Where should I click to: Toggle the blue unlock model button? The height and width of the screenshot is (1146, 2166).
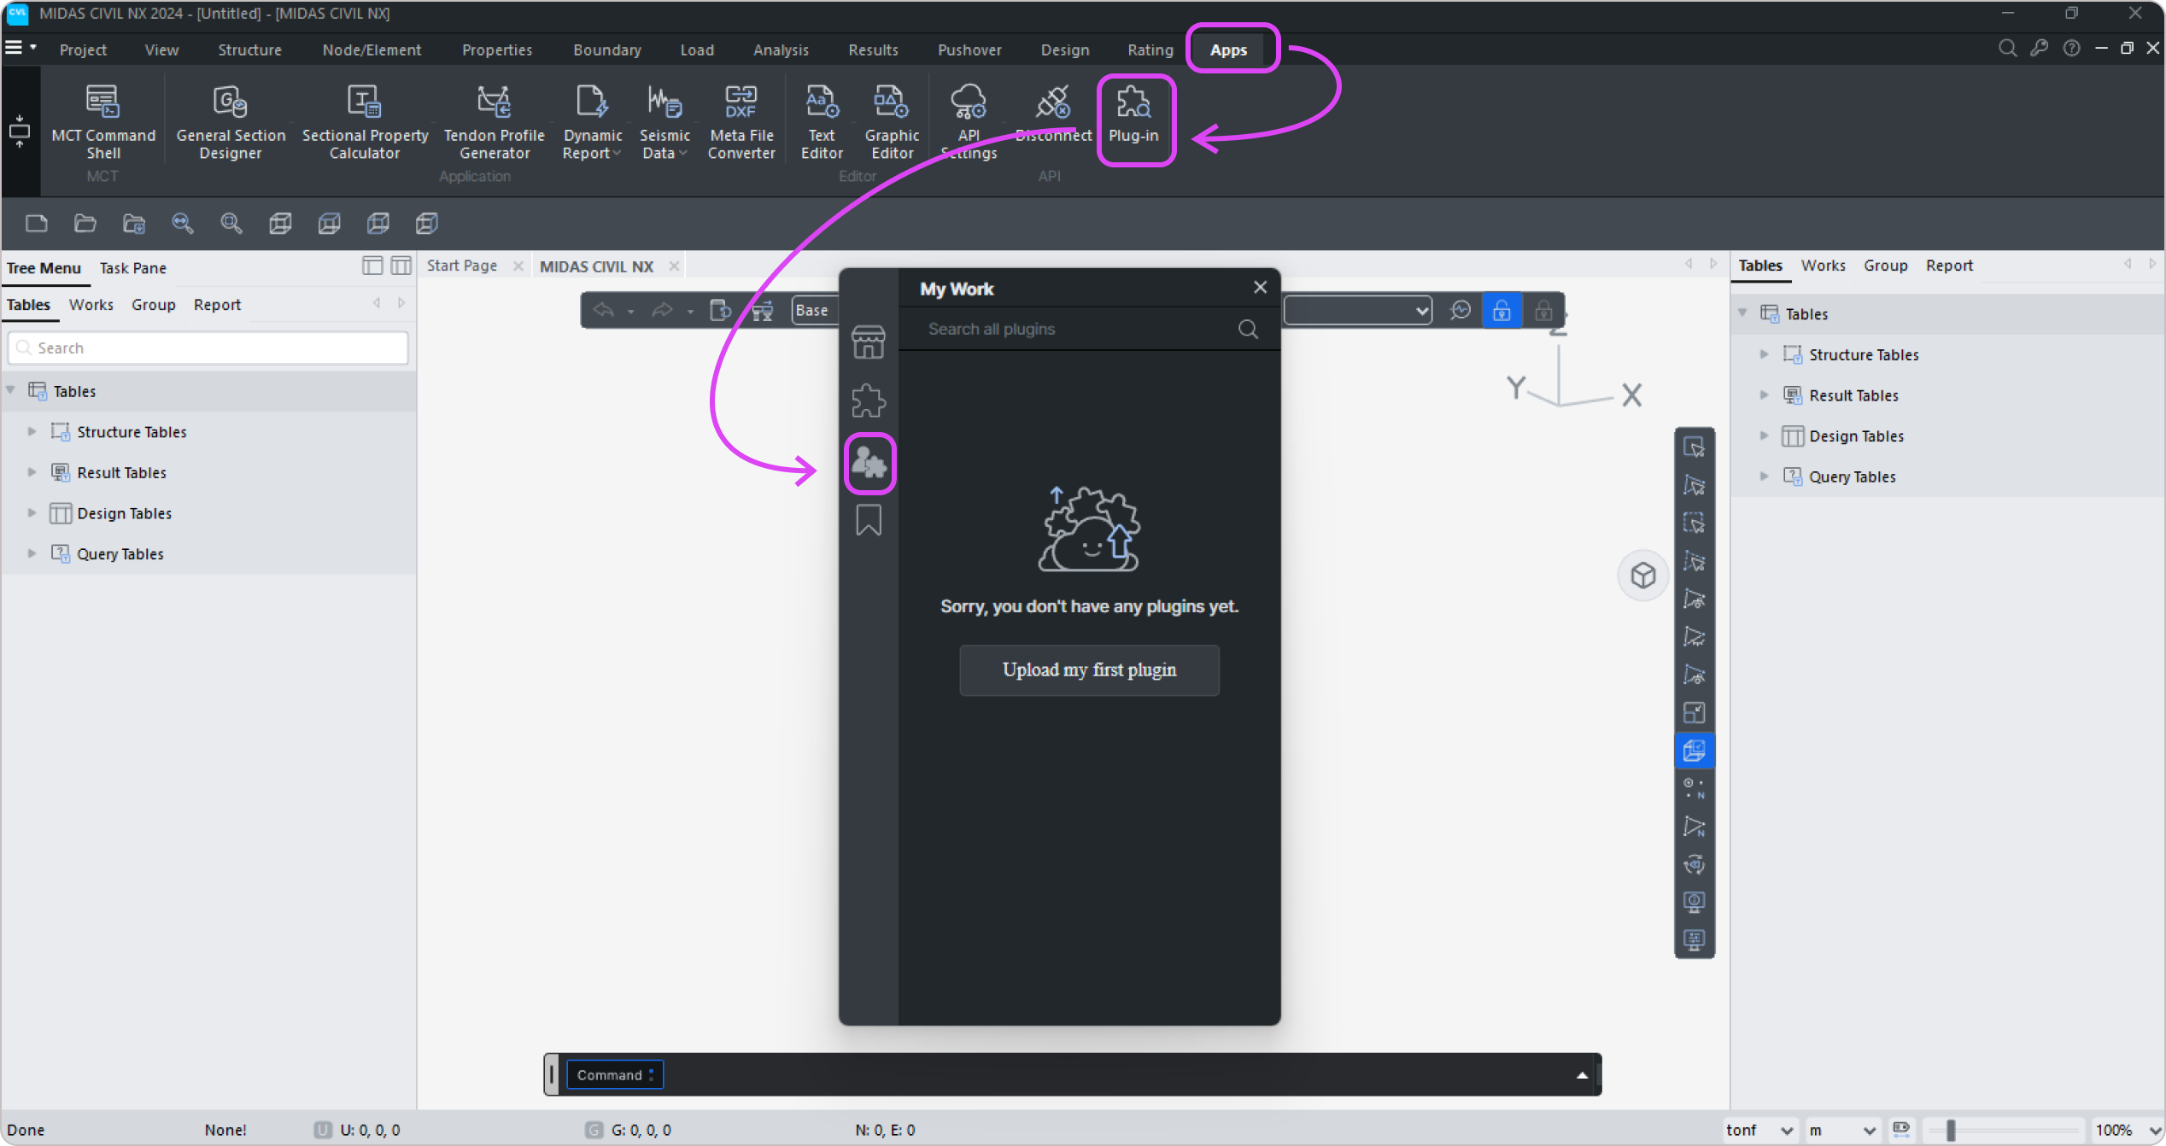click(1502, 310)
